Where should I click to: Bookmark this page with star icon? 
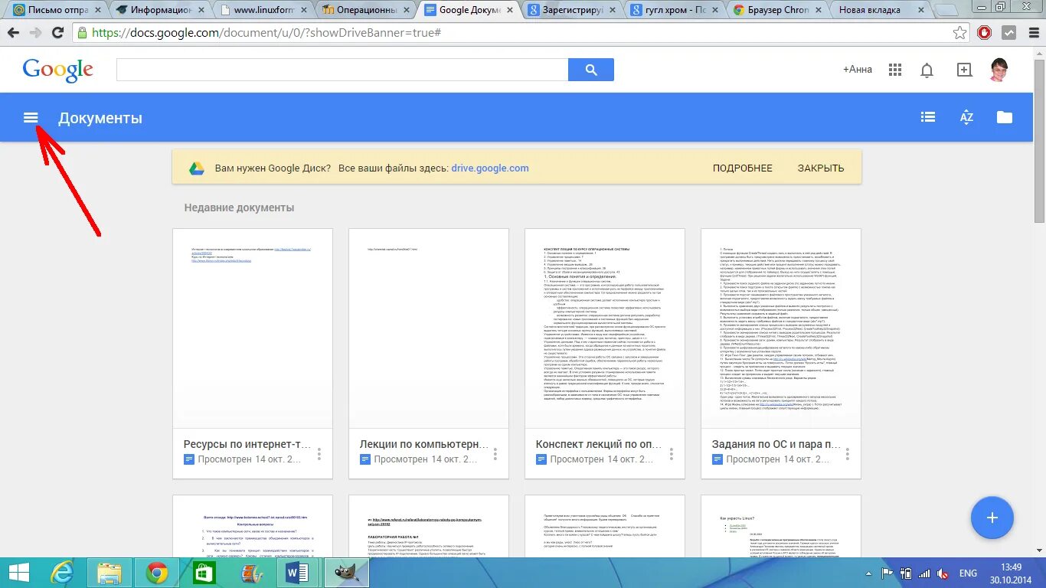coord(959,33)
